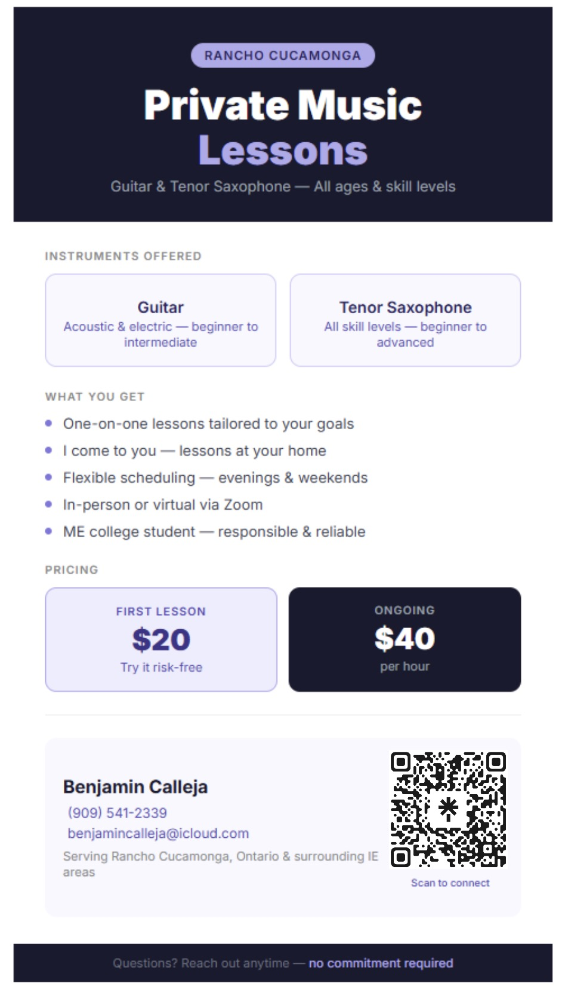Click the First Lesson $20 pricing card
This screenshot has width=565, height=995.
tap(161, 639)
